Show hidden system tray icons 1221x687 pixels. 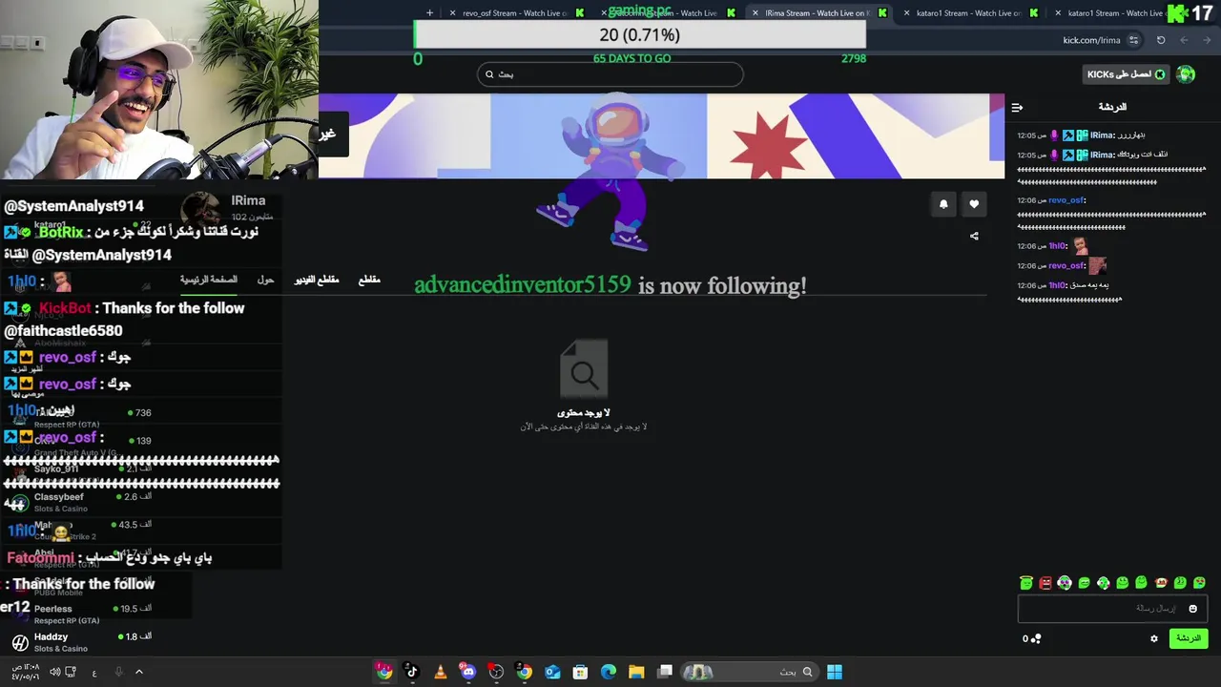point(138,672)
